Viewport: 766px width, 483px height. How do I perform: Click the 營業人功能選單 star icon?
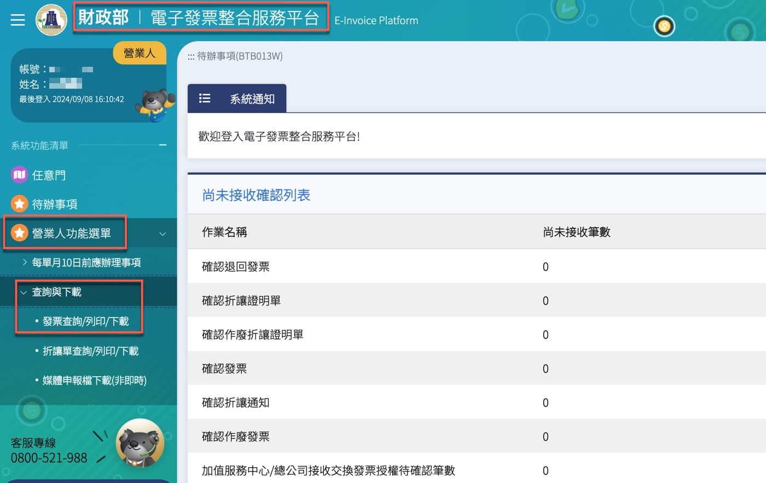click(19, 233)
